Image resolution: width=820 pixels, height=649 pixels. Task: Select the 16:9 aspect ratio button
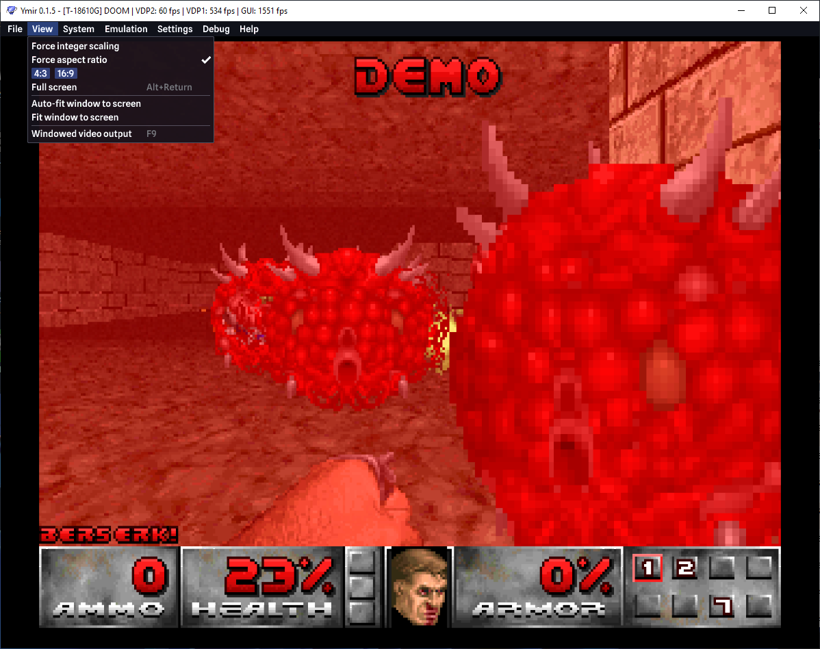click(66, 73)
